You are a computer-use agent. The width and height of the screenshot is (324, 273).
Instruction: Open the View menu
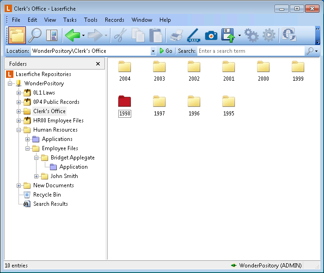[x=50, y=20]
